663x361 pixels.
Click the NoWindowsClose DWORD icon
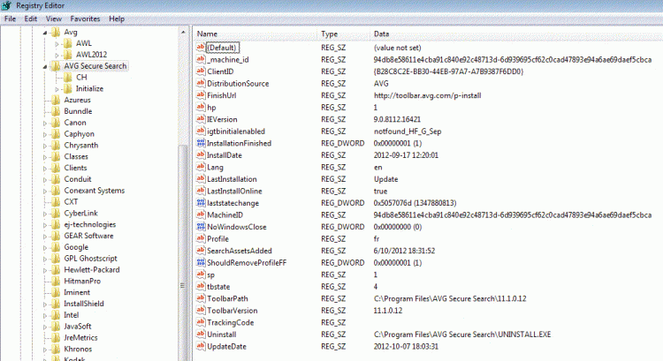pyautogui.click(x=201, y=227)
